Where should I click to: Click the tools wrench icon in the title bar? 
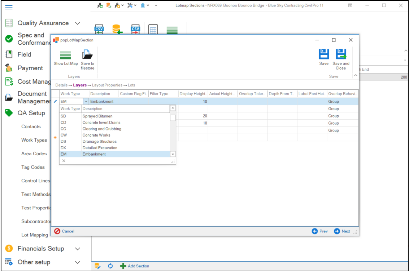coord(131,5)
